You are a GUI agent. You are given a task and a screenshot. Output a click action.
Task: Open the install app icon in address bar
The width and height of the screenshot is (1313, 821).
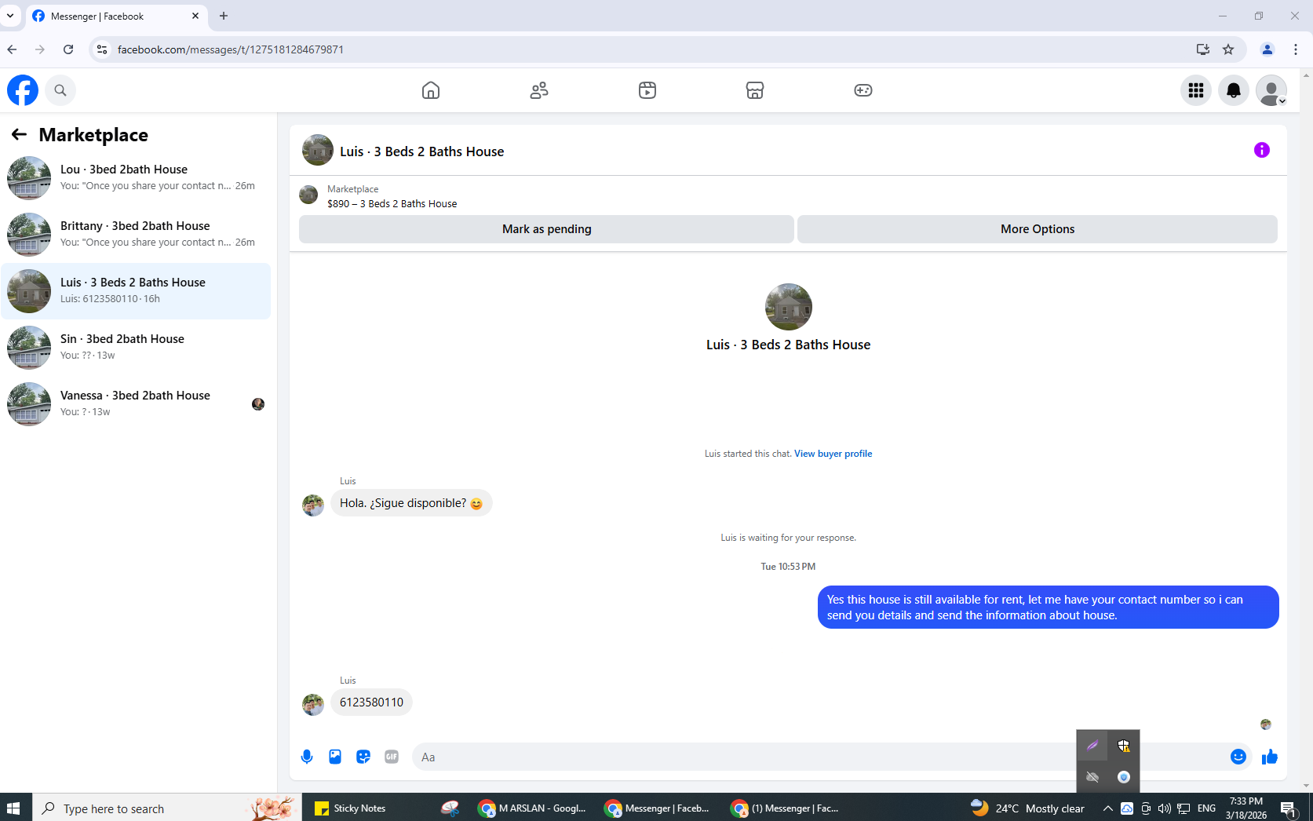(1203, 49)
